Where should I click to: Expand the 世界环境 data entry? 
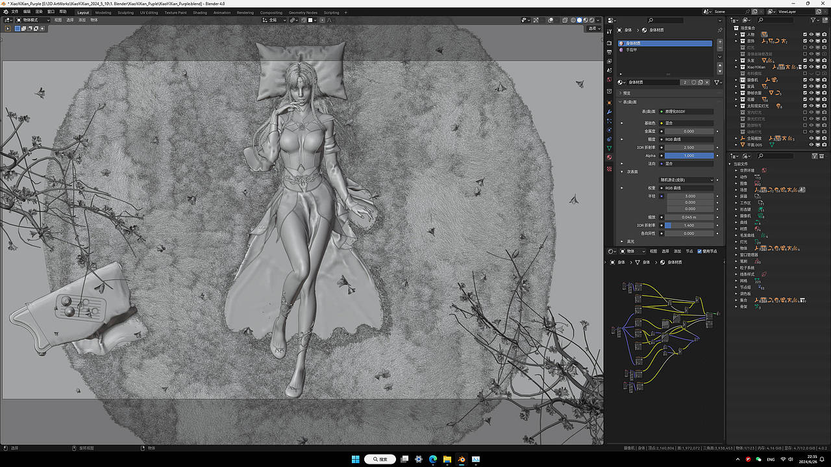(x=736, y=170)
